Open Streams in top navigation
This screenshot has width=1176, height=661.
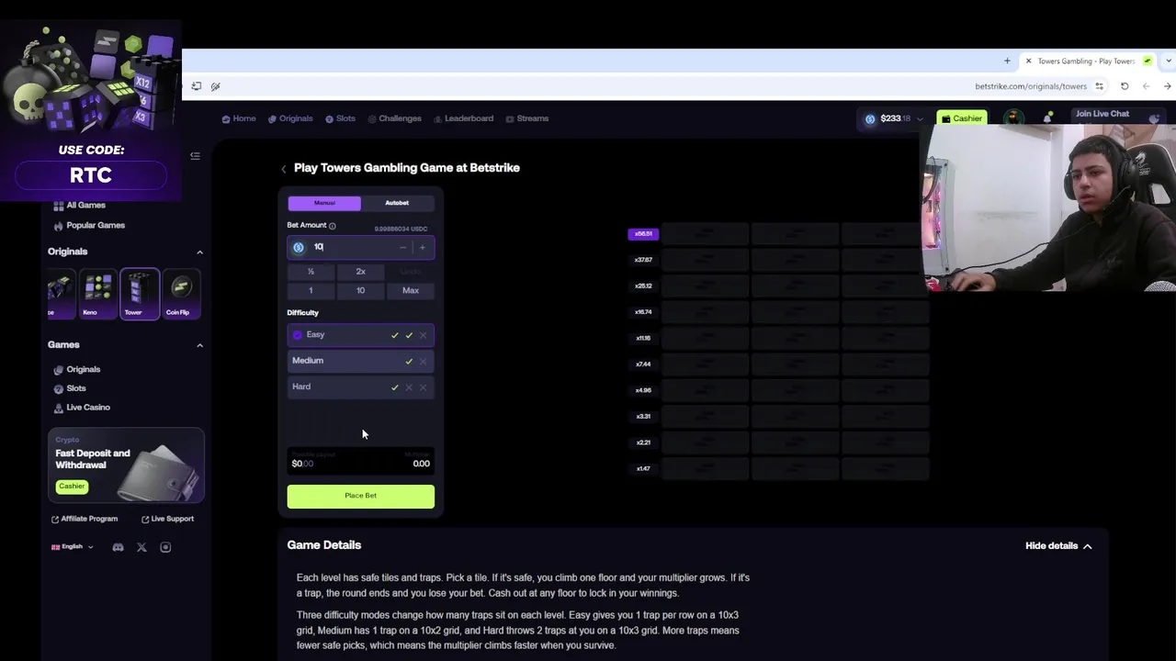pyautogui.click(x=527, y=118)
